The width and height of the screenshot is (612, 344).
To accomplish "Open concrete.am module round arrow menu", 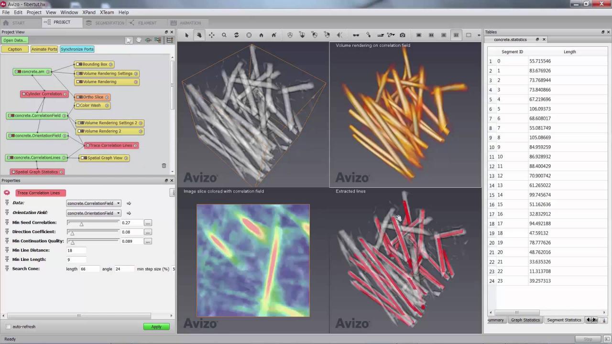I will (x=48, y=72).
